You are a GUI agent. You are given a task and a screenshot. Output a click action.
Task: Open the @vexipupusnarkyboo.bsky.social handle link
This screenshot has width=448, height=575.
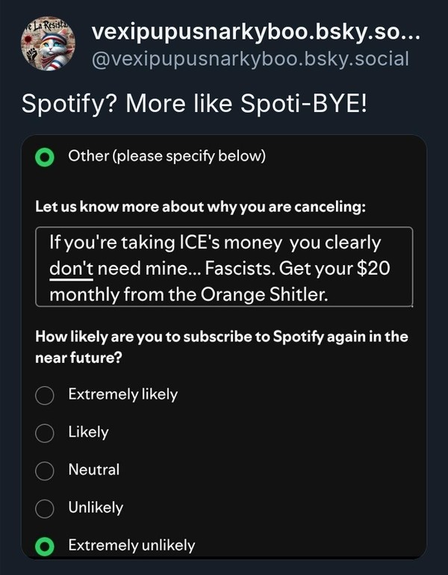pos(249,59)
